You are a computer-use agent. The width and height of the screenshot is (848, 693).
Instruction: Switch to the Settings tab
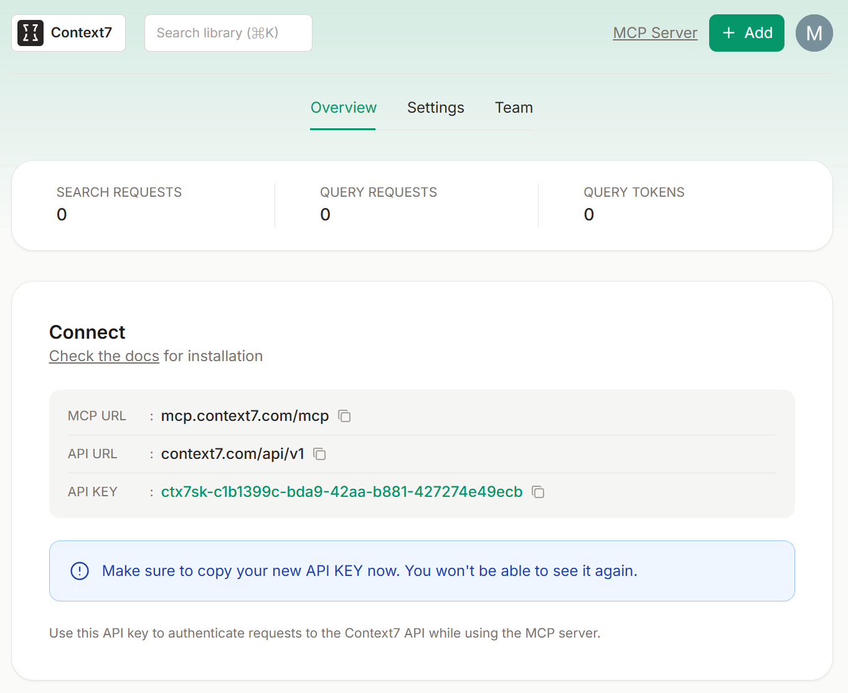(x=436, y=108)
